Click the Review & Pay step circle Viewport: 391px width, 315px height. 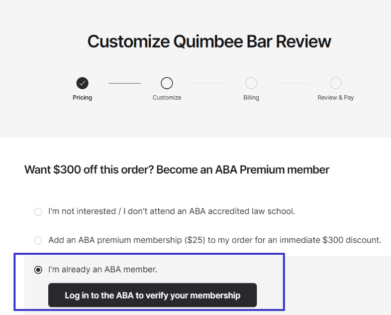pos(336,83)
